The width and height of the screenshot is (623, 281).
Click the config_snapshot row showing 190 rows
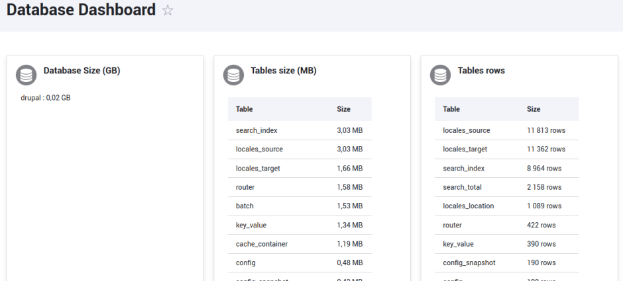[506, 263]
